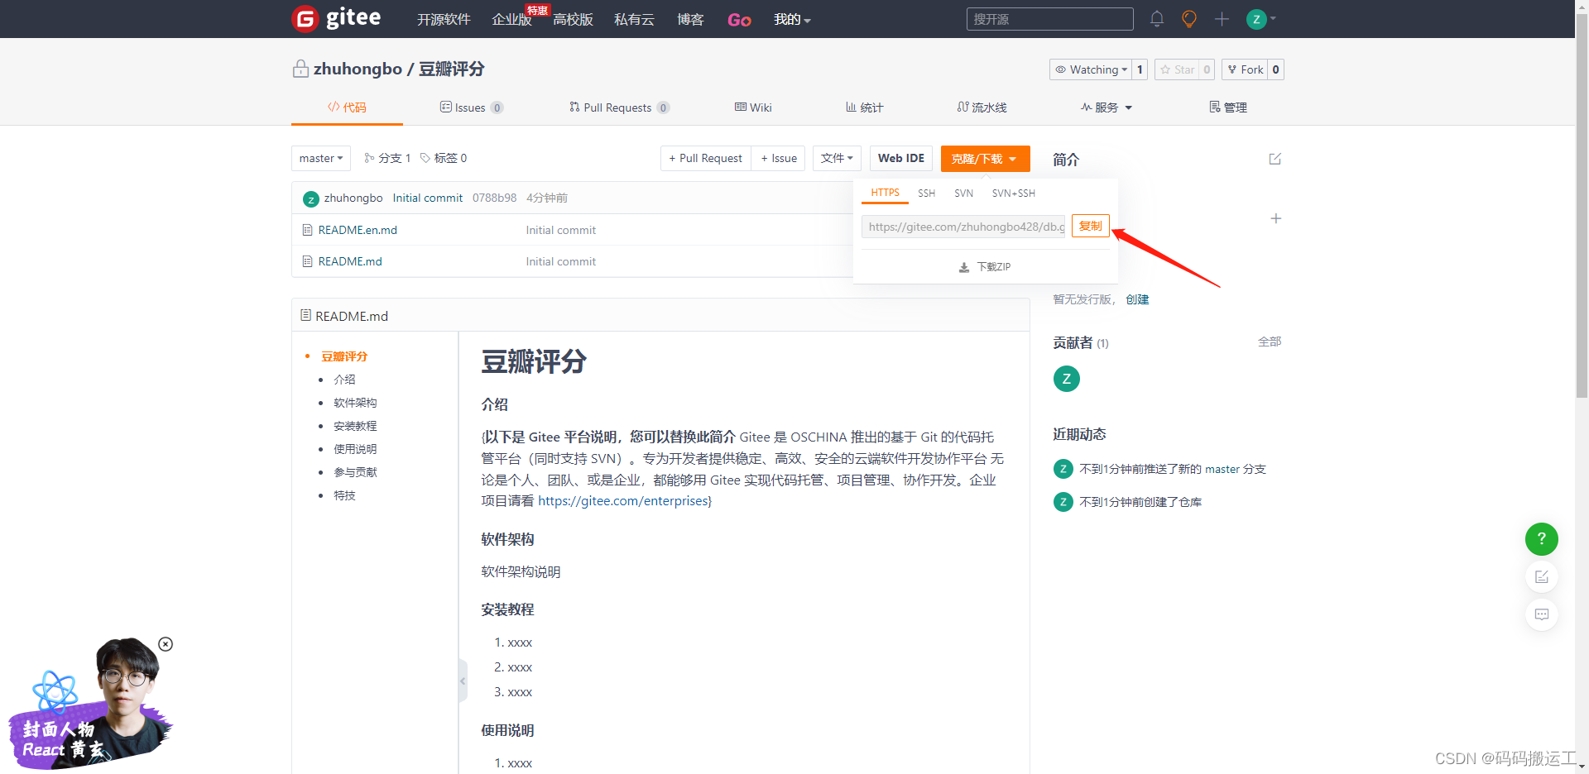The image size is (1589, 774).
Task: Click the + Pull Request button
Action: (706, 158)
